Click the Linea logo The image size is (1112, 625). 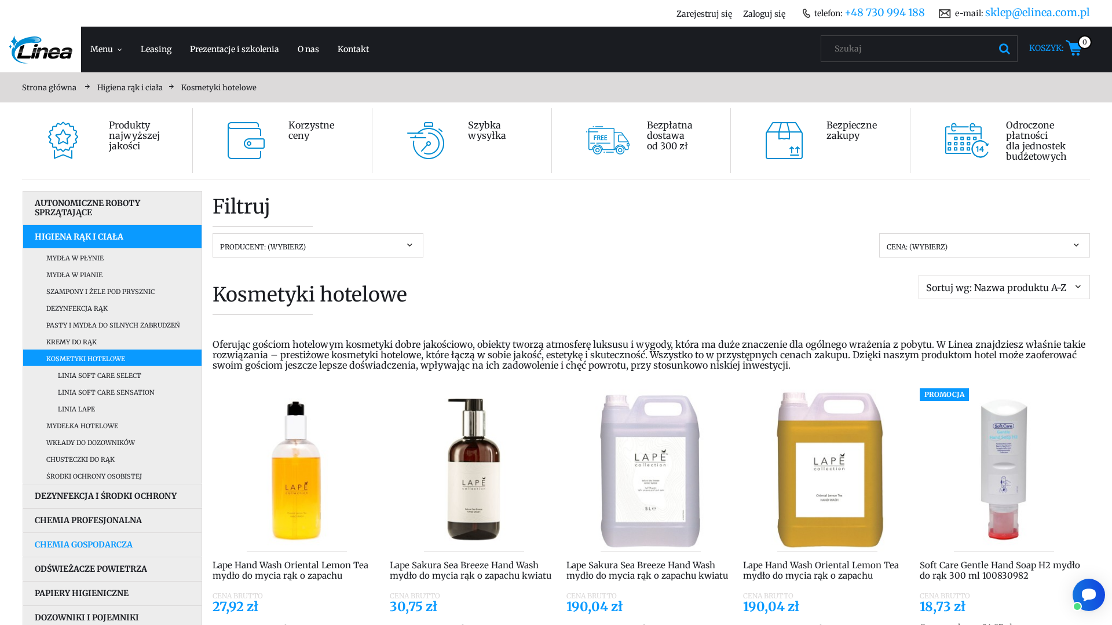[x=41, y=49]
